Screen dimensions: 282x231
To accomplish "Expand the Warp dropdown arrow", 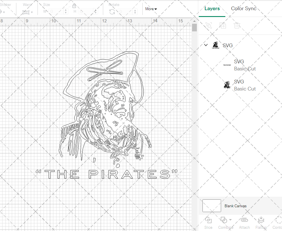I will click(32, 12).
